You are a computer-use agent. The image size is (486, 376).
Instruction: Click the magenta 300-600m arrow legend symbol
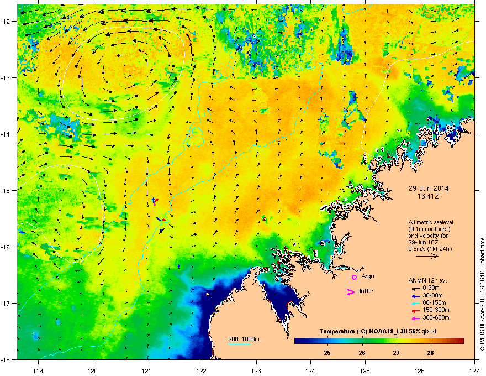[416, 318]
